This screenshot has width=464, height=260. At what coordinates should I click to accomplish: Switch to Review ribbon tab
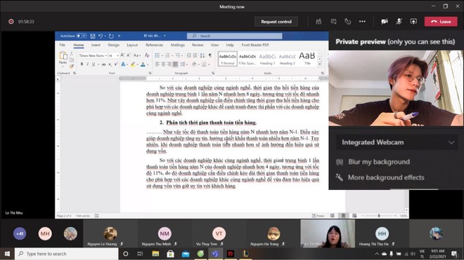pos(198,45)
